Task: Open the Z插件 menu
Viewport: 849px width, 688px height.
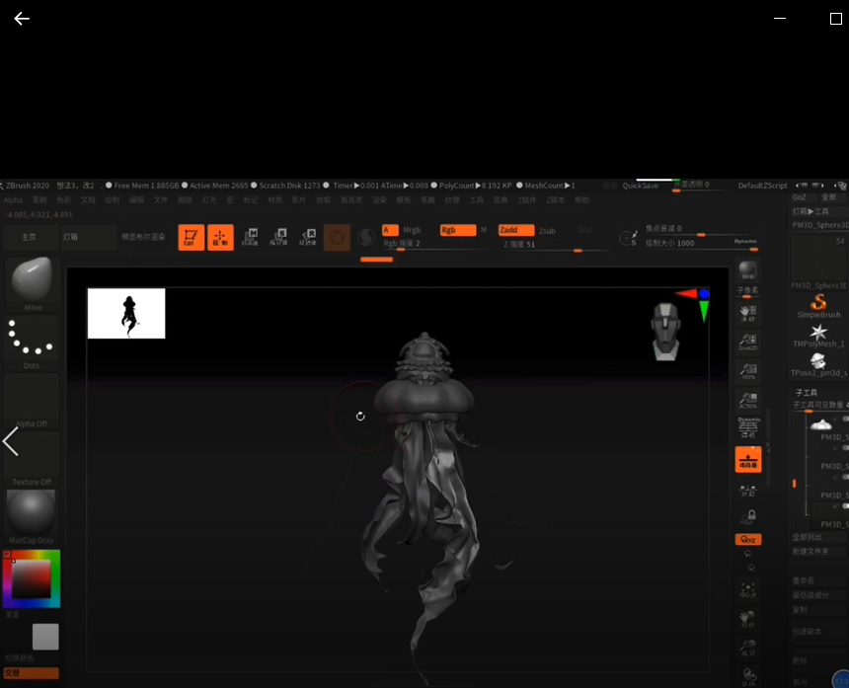Action: point(527,199)
